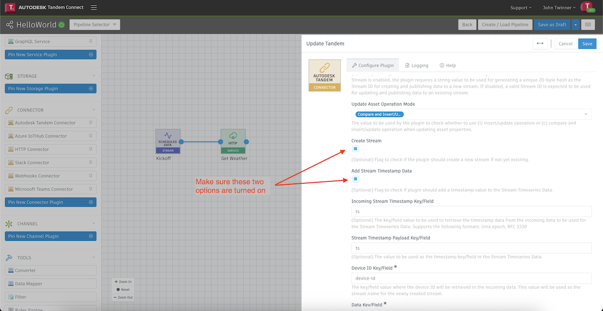Collapse the Storage section

pyautogui.click(x=93, y=76)
